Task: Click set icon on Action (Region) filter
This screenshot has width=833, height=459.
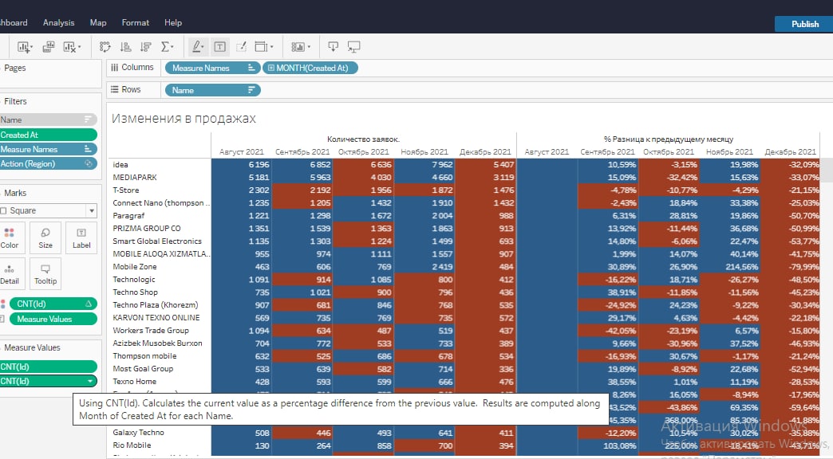Action: [x=89, y=164]
